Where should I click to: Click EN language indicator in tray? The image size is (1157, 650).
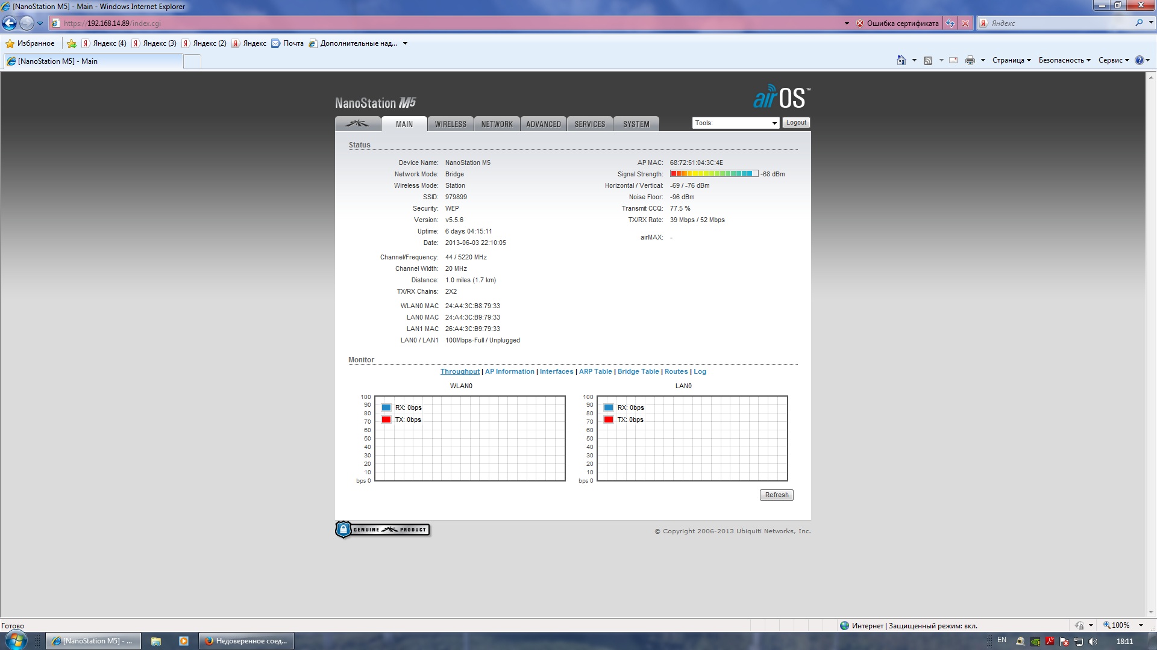pyautogui.click(x=1002, y=640)
